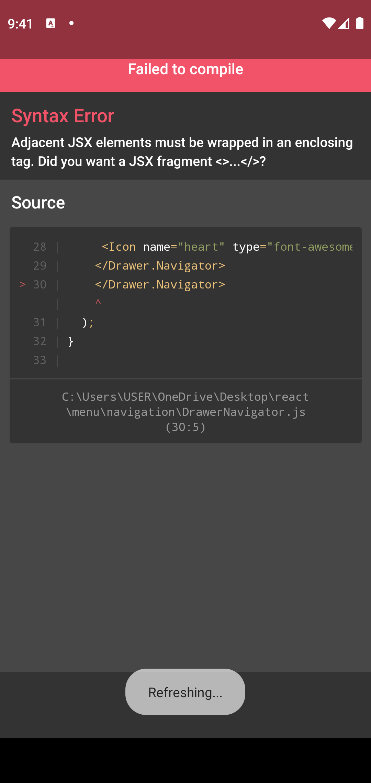Click the highlighted Drawer.Navigator tag on line 30
Image resolution: width=371 pixels, height=783 pixels.
tap(160, 284)
